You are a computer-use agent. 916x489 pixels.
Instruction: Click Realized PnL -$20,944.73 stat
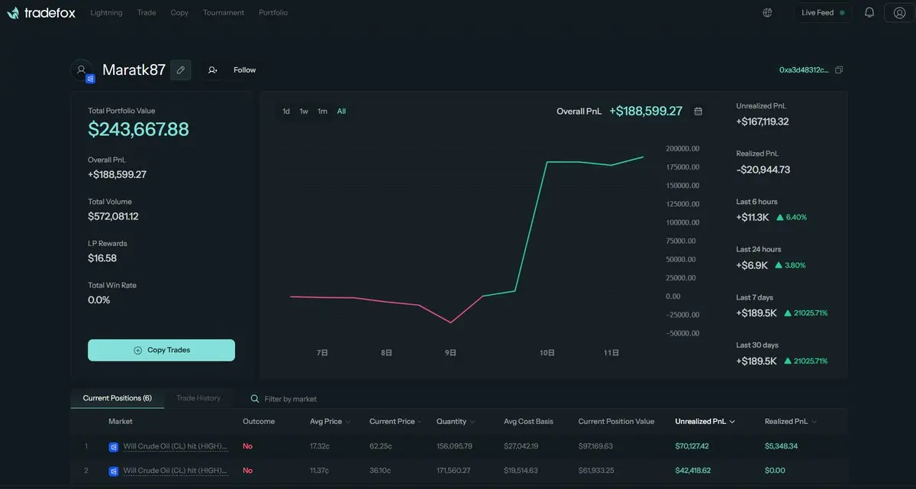(763, 170)
